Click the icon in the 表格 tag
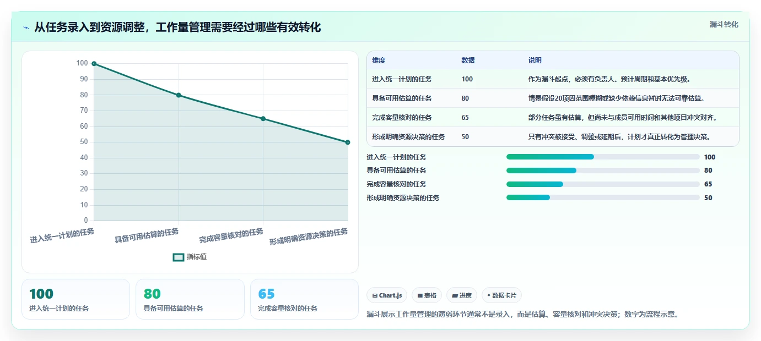 [x=420, y=296]
